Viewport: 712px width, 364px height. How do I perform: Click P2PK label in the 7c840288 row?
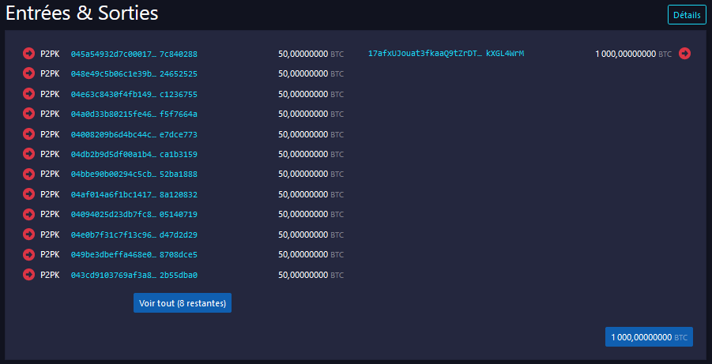coord(50,54)
